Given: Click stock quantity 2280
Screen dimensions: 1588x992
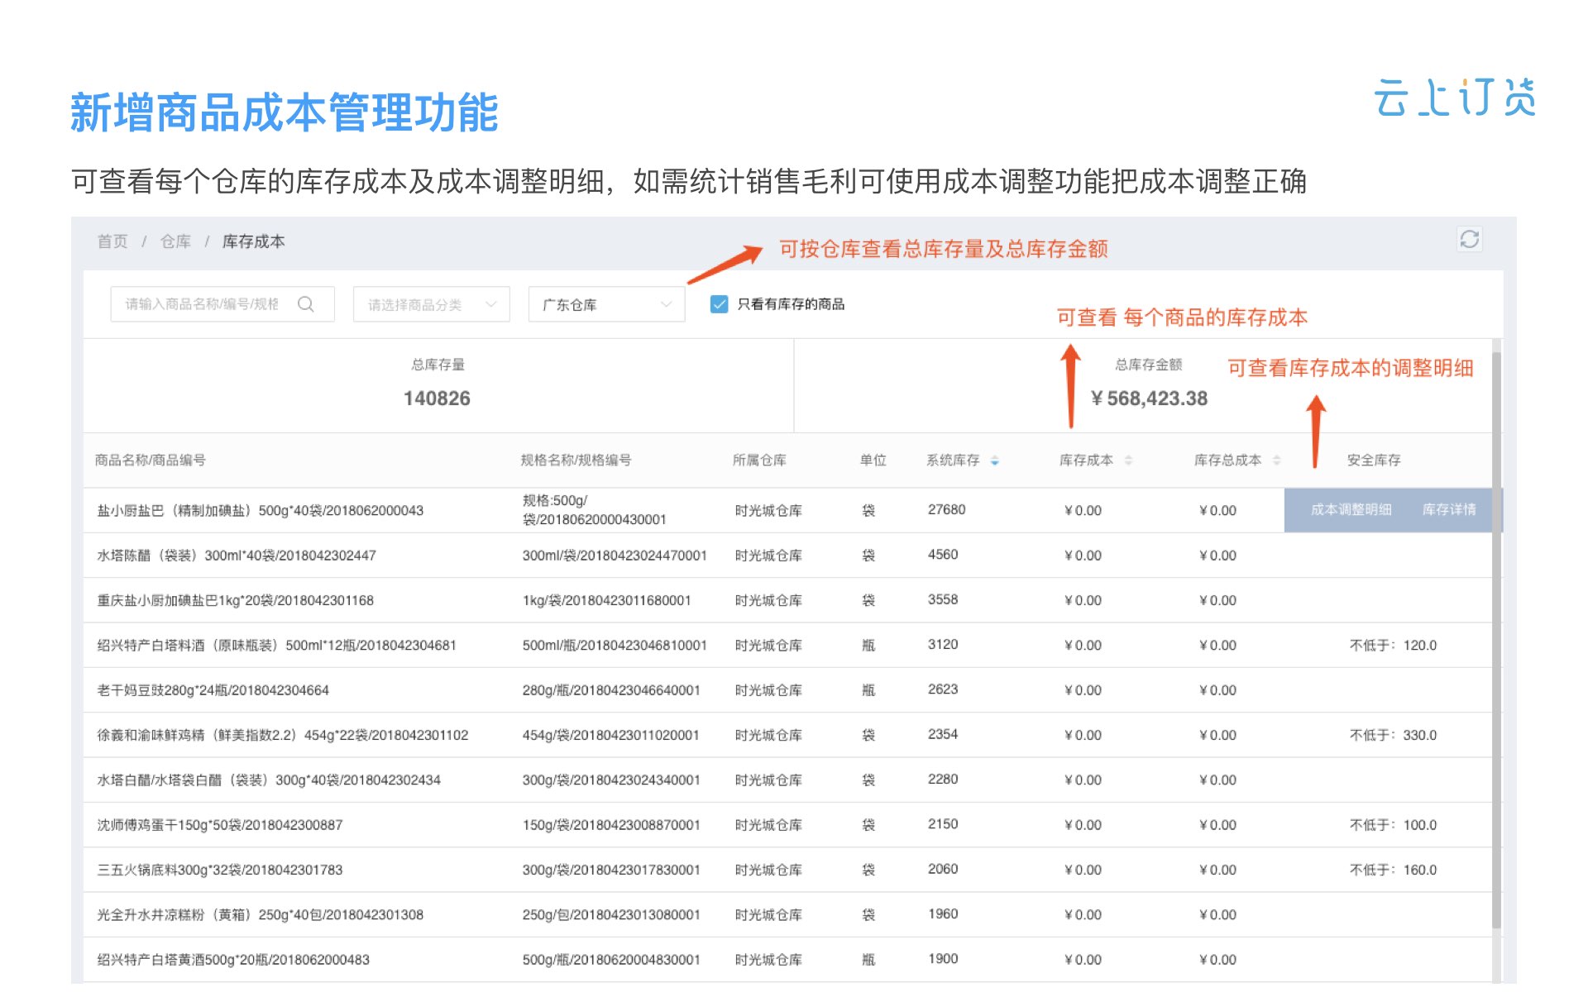Looking at the screenshot, I should pyautogui.click(x=943, y=779).
